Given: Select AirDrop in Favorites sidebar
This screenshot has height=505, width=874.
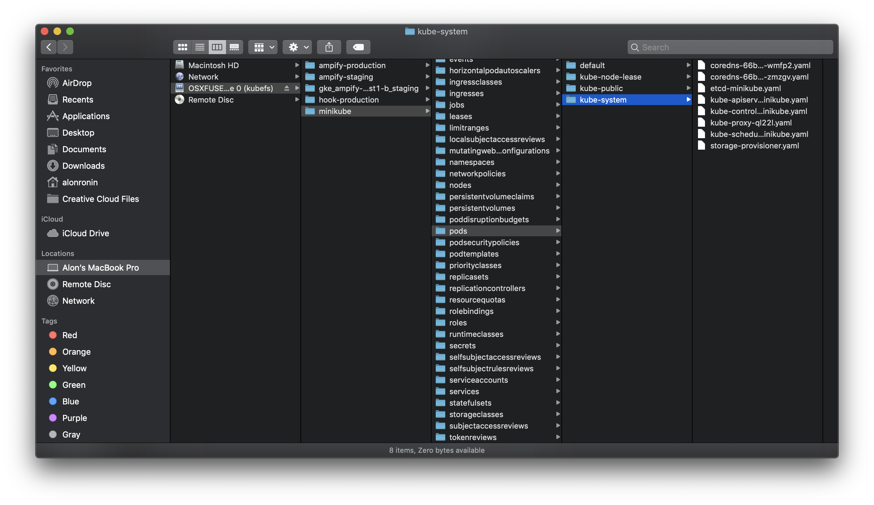Looking at the screenshot, I should pos(76,83).
